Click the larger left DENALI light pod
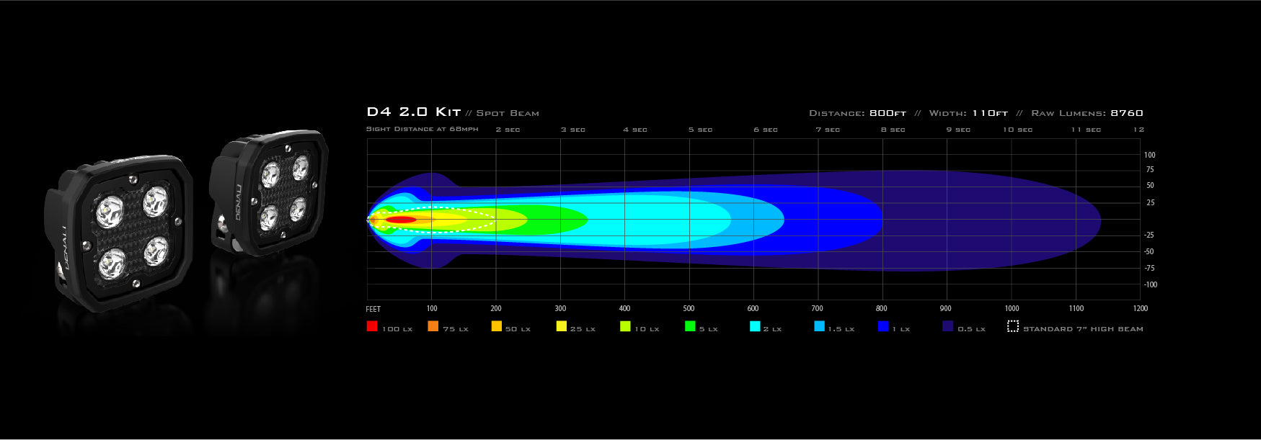 click(119, 233)
